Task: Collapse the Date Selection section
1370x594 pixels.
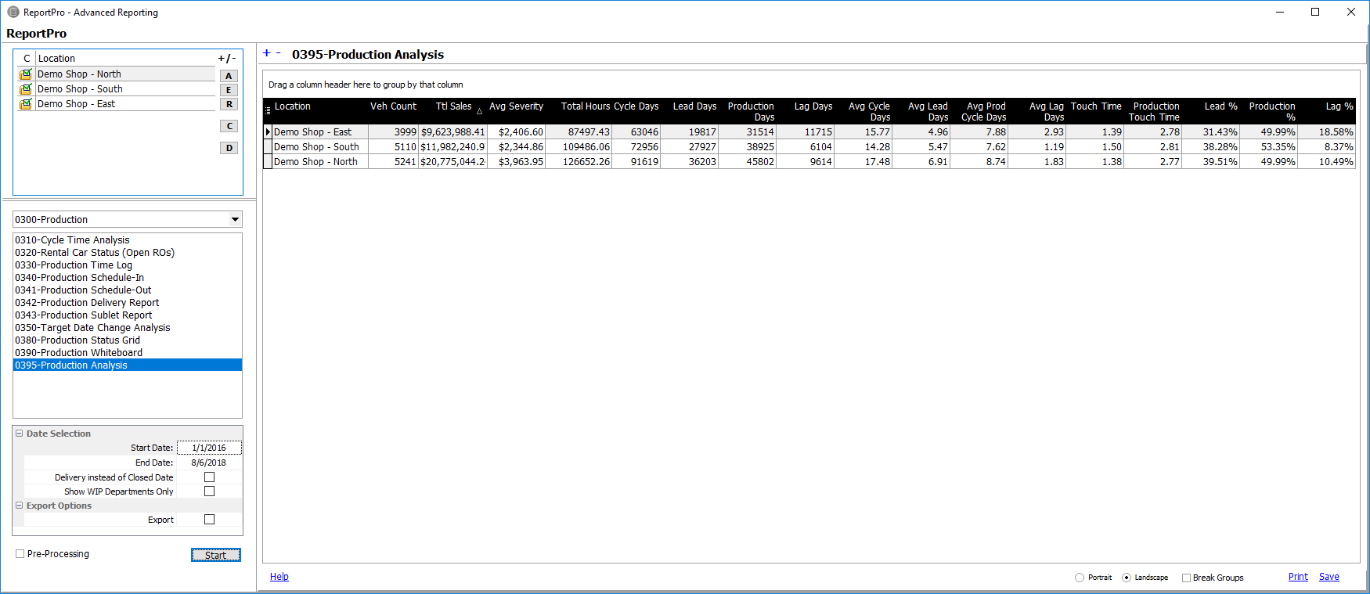Action: pos(20,434)
